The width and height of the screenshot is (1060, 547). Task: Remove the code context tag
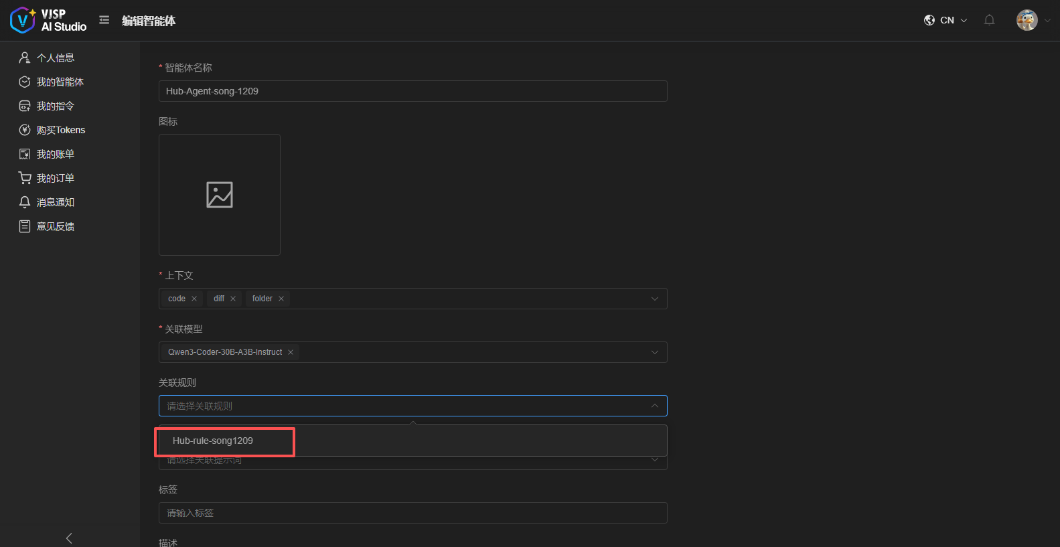[x=194, y=299]
